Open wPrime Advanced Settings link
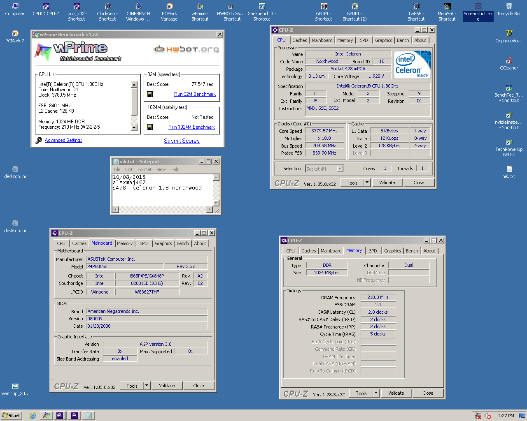 tap(63, 140)
